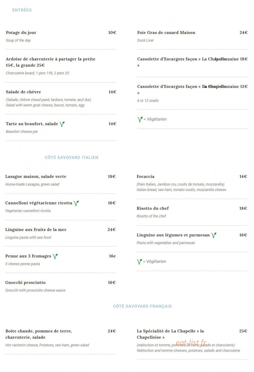The image size is (254, 372).
Task: Click the Foie Gras de canard Maison title
Action: tap(166, 33)
